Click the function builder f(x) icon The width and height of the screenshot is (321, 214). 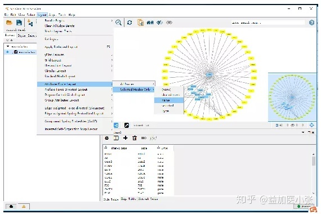pos(153,138)
